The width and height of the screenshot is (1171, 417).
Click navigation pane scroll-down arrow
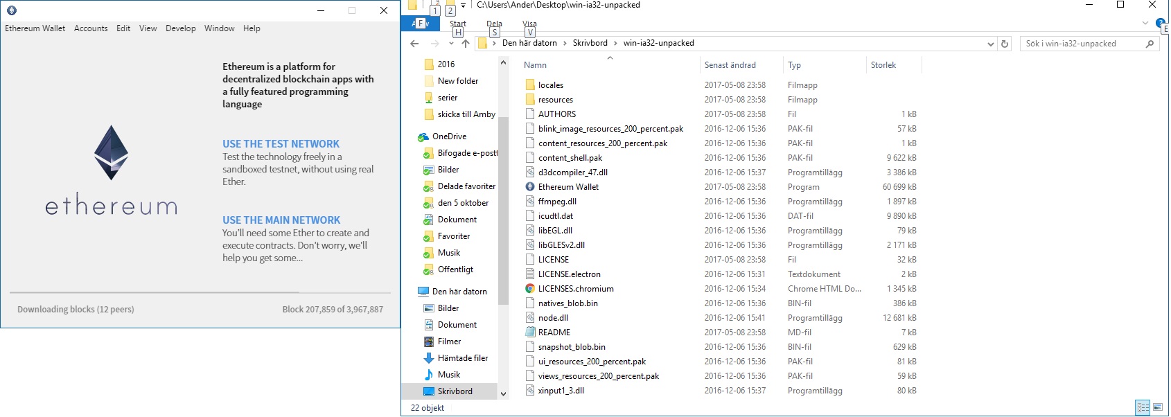click(503, 393)
